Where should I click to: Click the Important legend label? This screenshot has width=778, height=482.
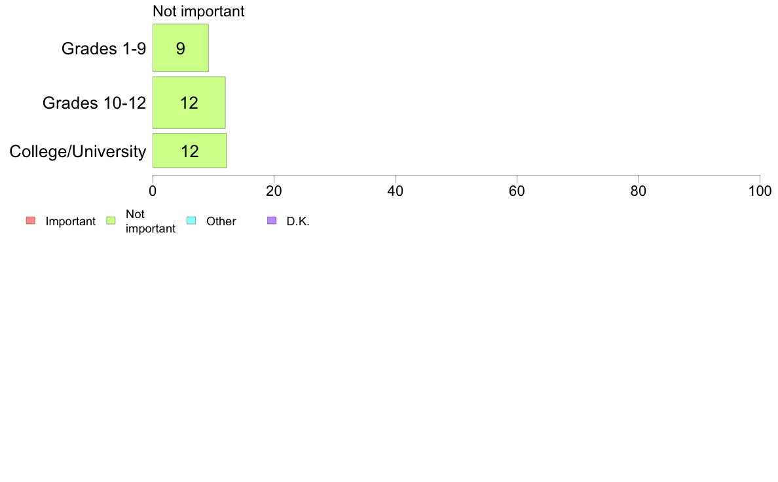[x=71, y=221]
